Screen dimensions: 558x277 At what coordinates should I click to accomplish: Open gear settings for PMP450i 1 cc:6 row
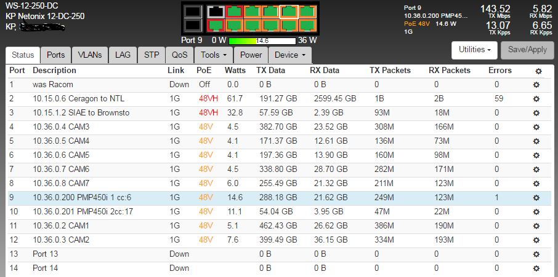tap(536, 197)
